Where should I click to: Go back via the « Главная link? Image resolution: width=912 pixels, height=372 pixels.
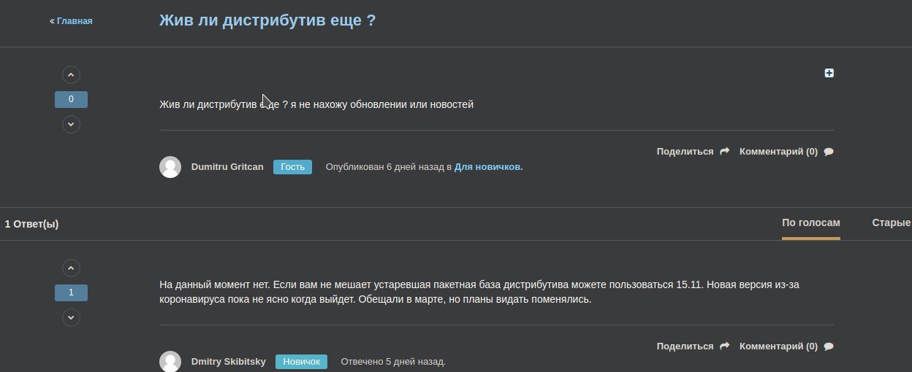(71, 21)
